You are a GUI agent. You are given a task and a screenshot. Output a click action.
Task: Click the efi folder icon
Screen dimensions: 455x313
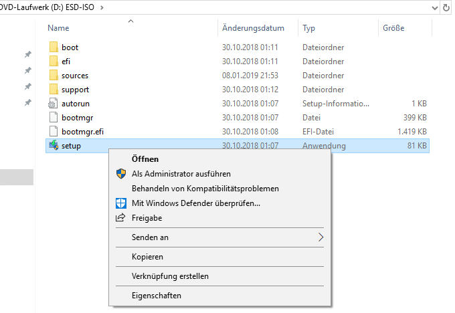pyautogui.click(x=54, y=62)
